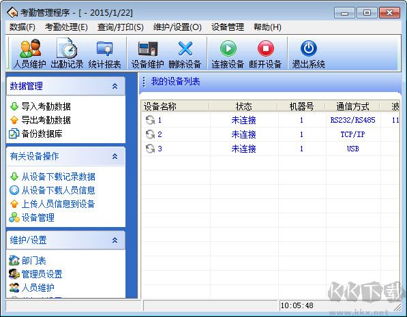The height and width of the screenshot is (317, 407).
Task: Click the 我的设备列表 heading
Action: pos(175,82)
